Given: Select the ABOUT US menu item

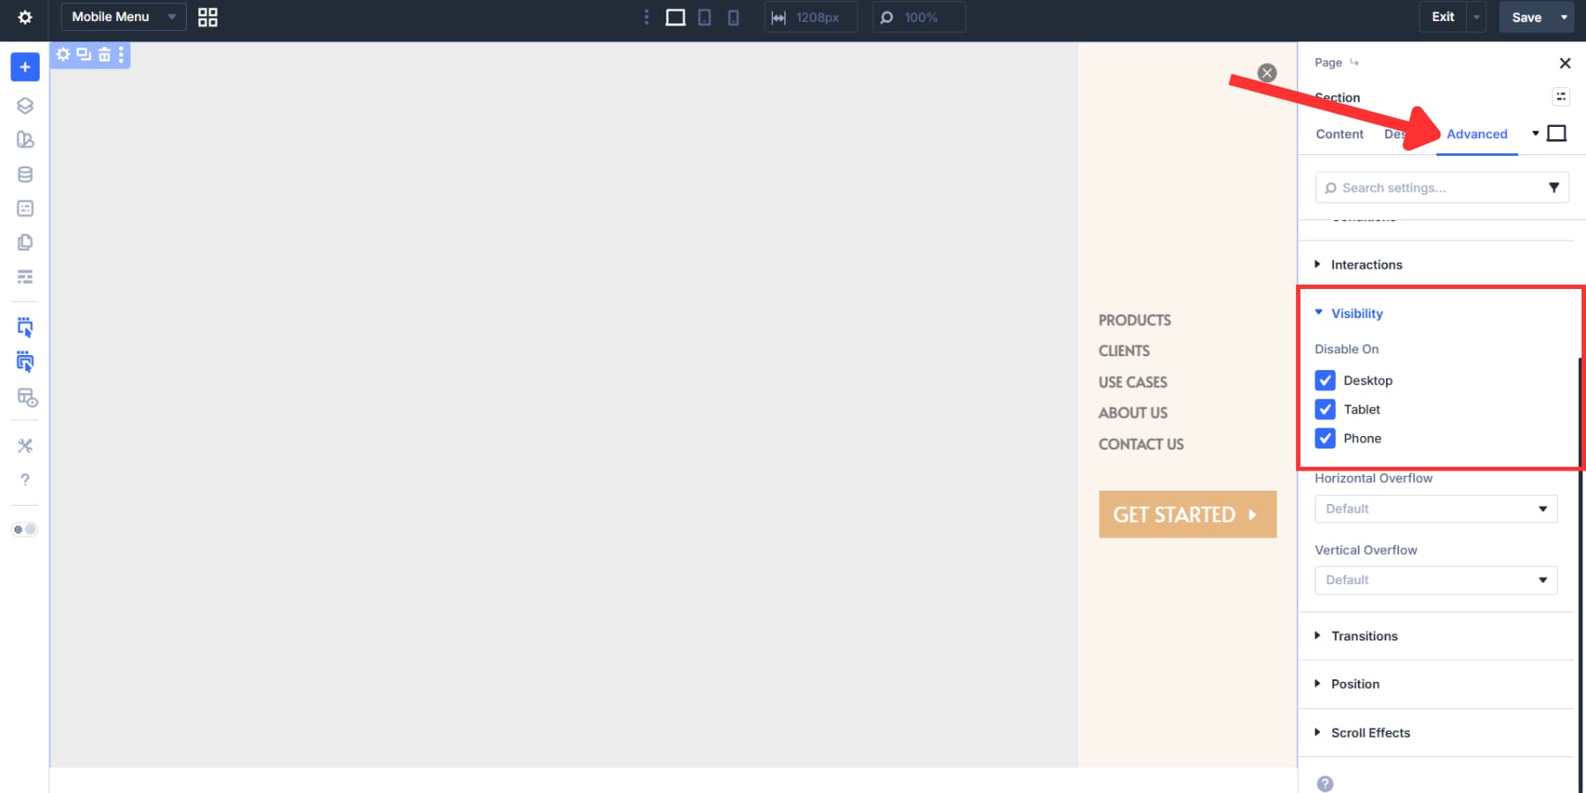Looking at the screenshot, I should (x=1132, y=412).
